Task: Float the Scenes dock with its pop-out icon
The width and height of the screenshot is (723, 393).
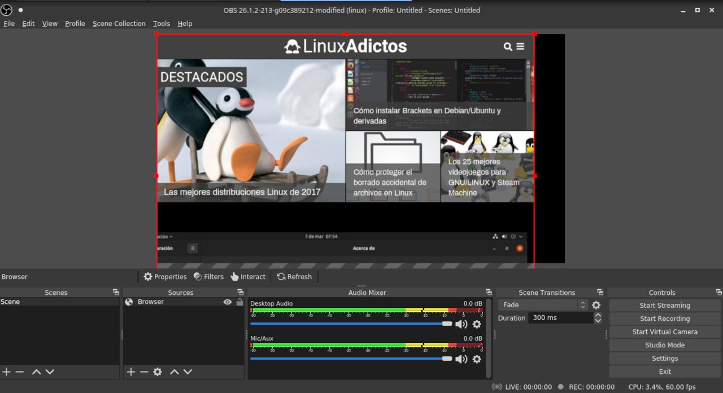Action: click(116, 292)
